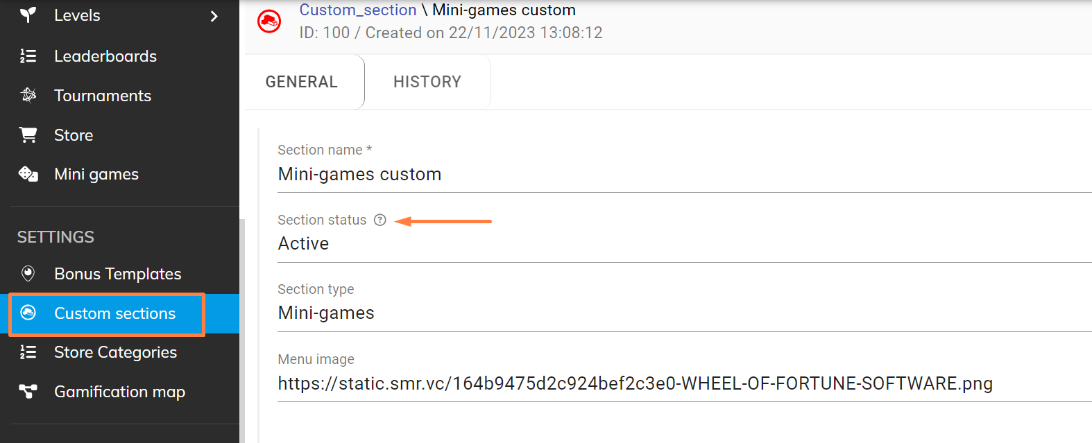This screenshot has height=443, width=1092.
Task: Click the Mini games dice icon
Action: pos(28,174)
